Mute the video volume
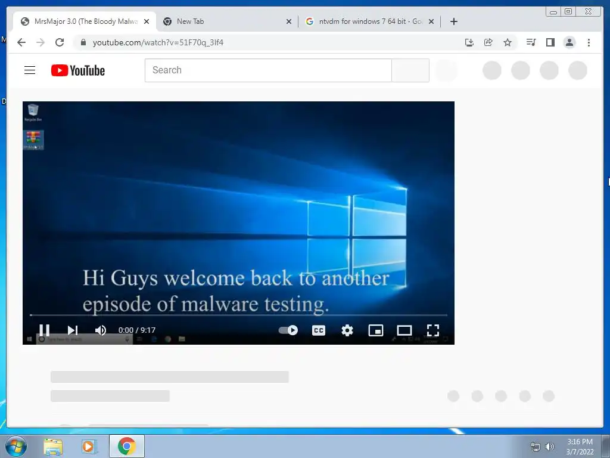Screen dimensions: 610x458 (101, 330)
